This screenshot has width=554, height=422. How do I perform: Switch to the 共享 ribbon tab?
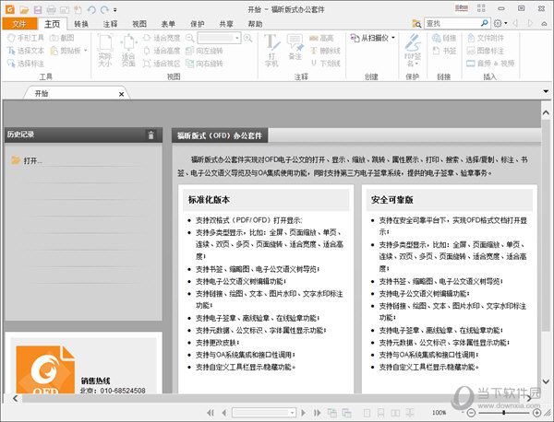coord(226,24)
